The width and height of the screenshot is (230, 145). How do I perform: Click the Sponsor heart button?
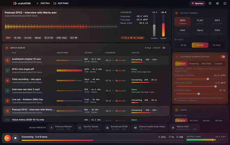point(197,4)
